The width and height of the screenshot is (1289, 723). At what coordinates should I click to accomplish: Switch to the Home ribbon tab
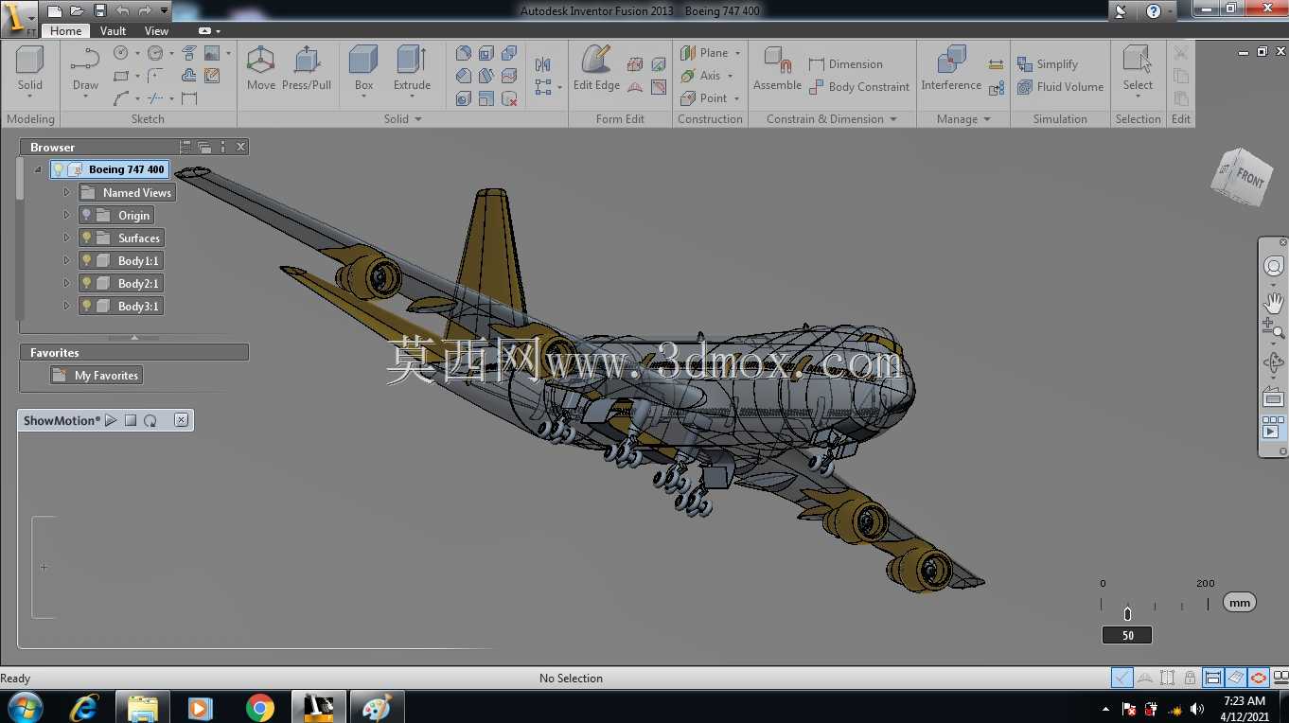tap(65, 31)
